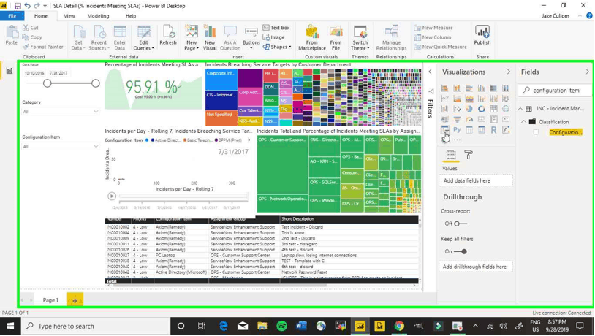Open Spotify from the taskbar
Screen dimensions: 595x336
[x=281, y=326]
